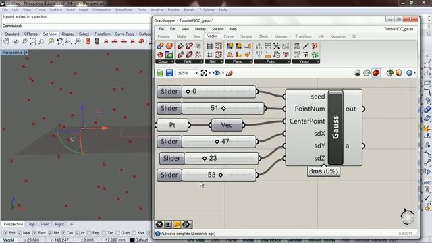The image size is (432, 243).
Task: Enable the Quad osnap checkbox
Action: 118,233
